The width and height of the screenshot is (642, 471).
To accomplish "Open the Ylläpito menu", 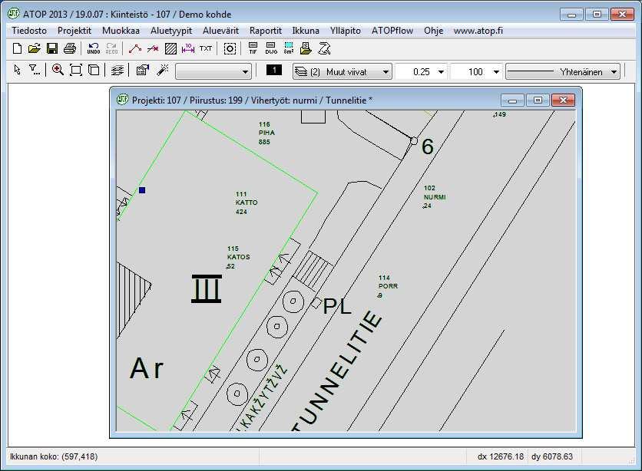I will (345, 31).
